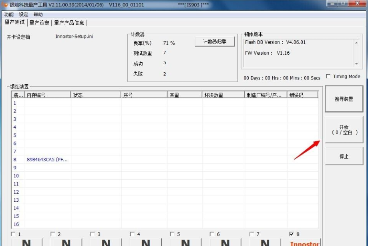The image size is (368, 246).
Task: Uncheck the port 8 checkbox
Action: tap(292, 234)
